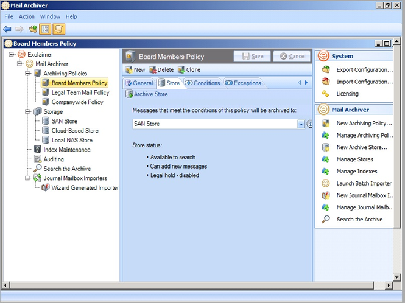The image size is (405, 303).
Task: Click Export Configuration in the System panel
Action: tap(364, 70)
